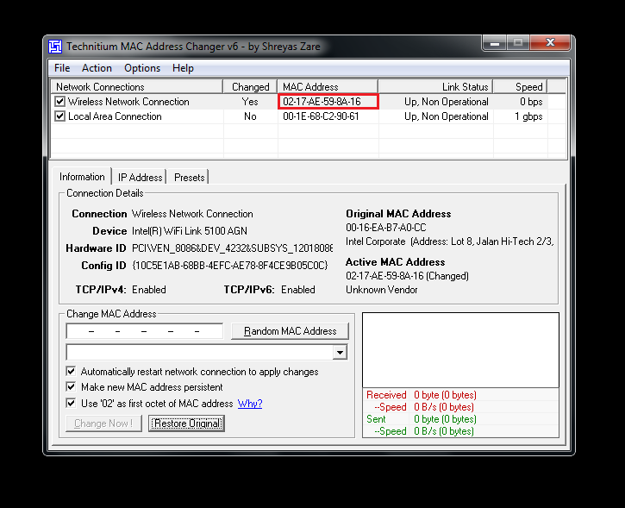Switch to the Information tab
This screenshot has height=508, width=625.
[x=82, y=177]
